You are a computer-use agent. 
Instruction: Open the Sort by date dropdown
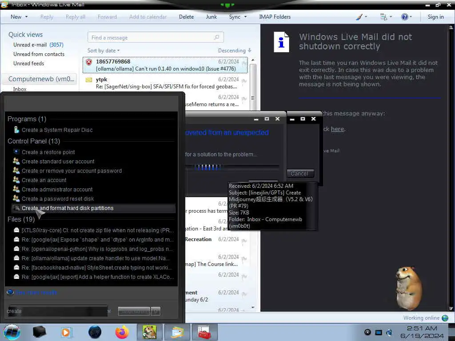click(103, 51)
